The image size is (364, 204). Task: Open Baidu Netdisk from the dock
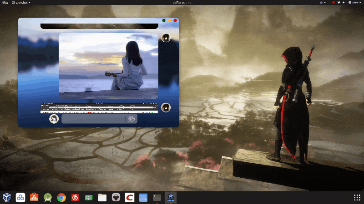[x=20, y=198]
